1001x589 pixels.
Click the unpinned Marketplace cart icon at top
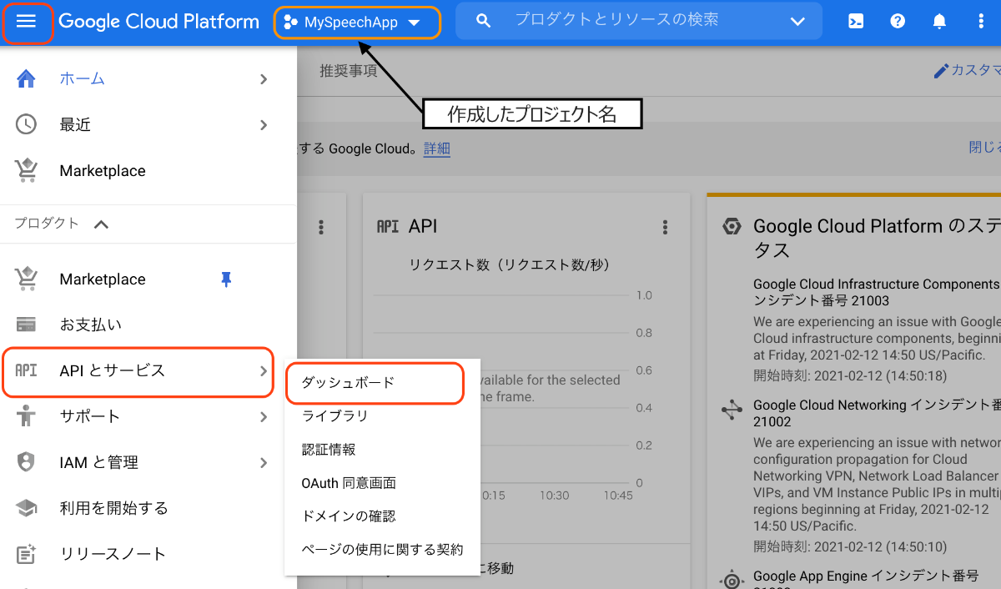pos(27,171)
